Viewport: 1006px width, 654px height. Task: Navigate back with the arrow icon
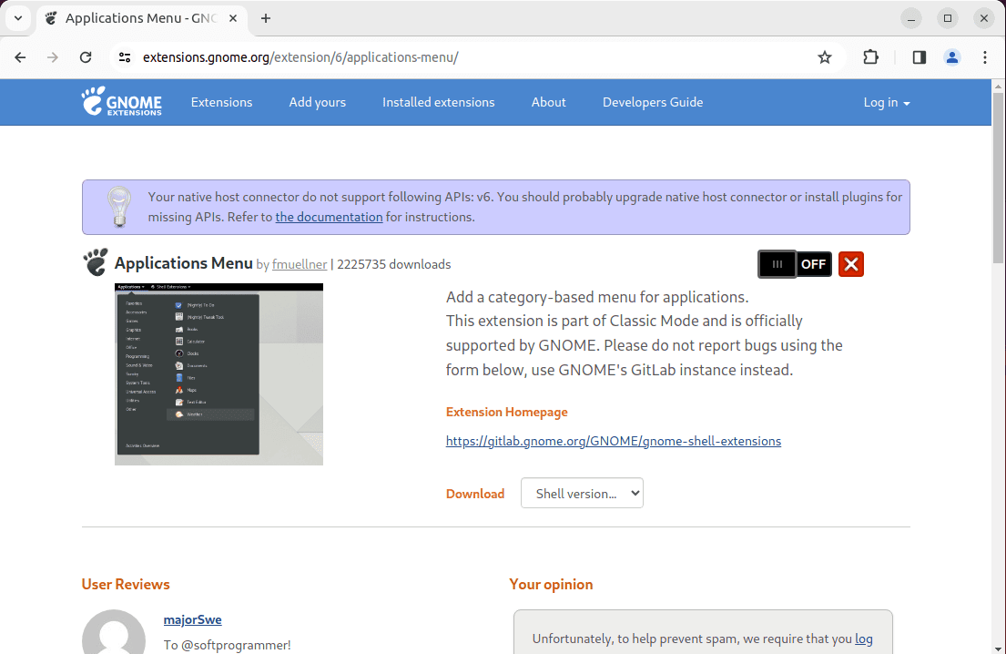(x=20, y=56)
